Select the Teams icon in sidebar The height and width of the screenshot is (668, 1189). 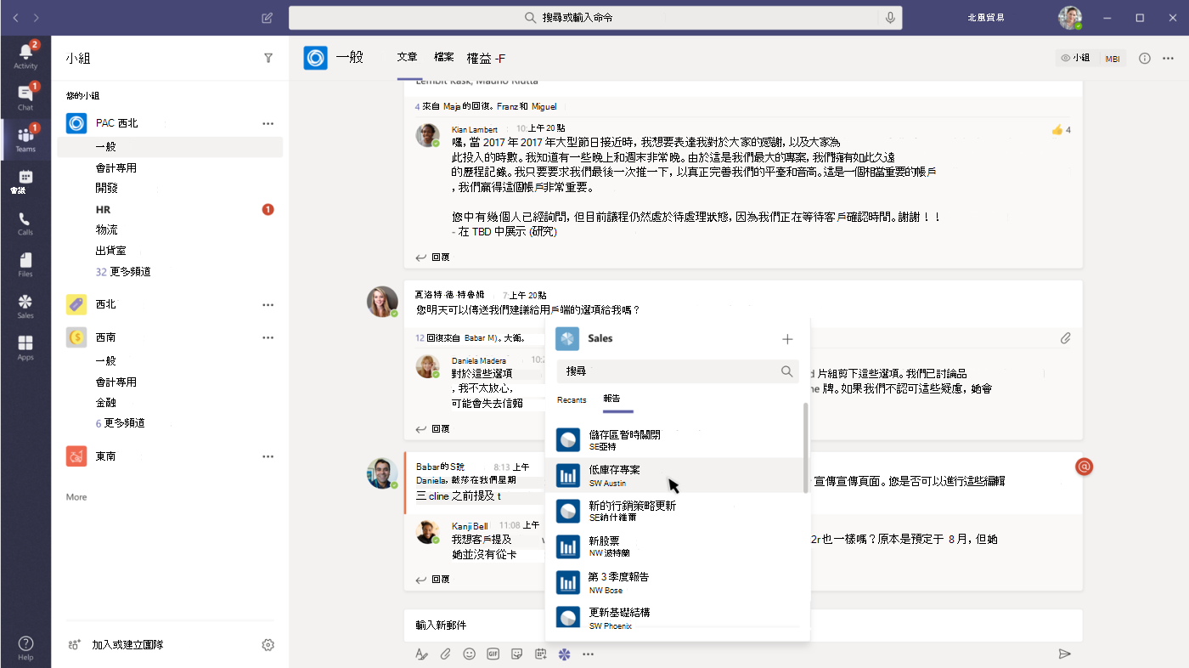click(x=25, y=139)
